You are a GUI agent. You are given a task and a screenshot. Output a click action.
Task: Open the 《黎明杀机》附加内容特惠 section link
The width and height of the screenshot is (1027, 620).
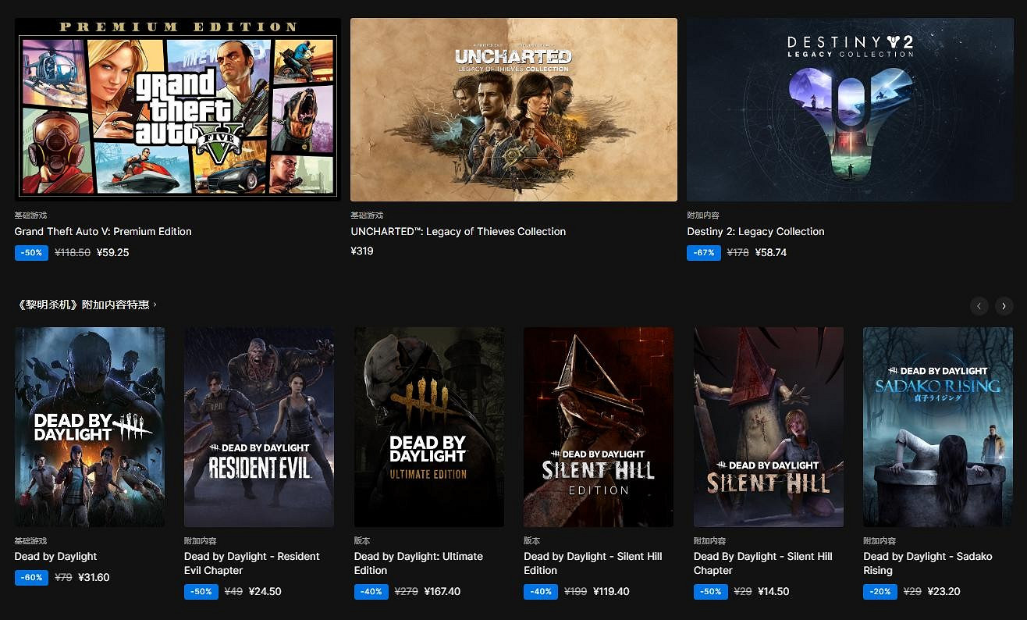pos(86,305)
